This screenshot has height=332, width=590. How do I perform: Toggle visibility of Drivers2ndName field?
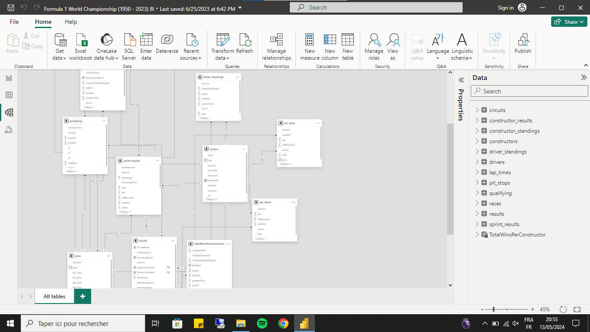(168, 268)
